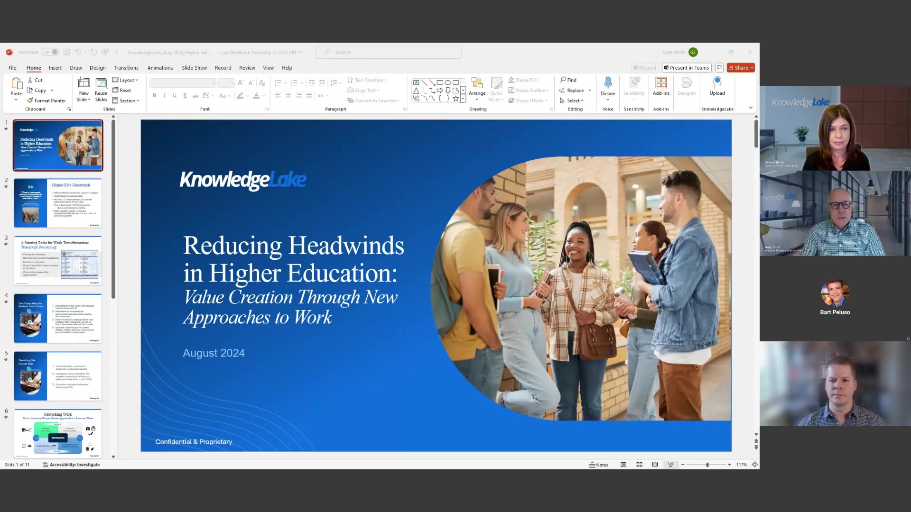Switch to the Slide Show tab
Screen dimensions: 911x512
point(194,68)
